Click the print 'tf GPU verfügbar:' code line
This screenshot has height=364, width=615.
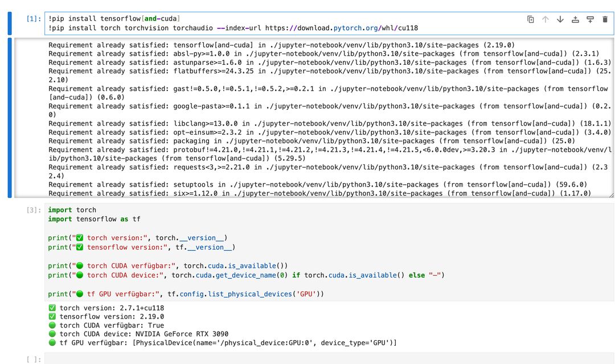[186, 294]
